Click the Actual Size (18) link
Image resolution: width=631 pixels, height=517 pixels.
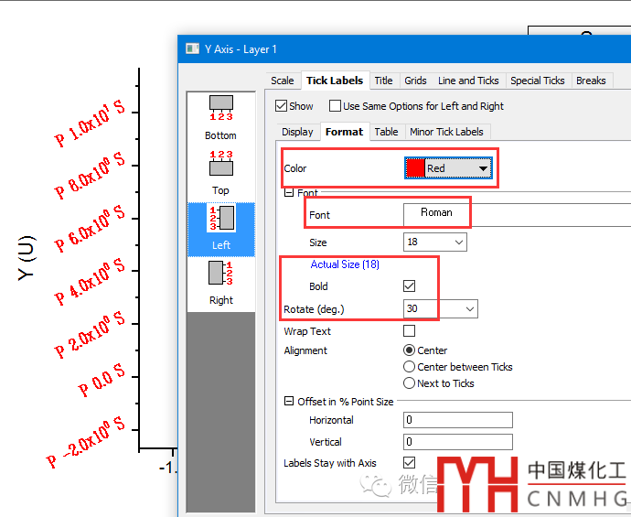pos(345,264)
